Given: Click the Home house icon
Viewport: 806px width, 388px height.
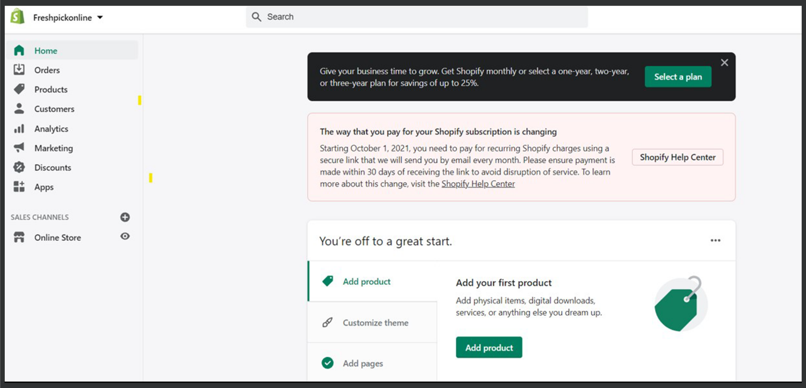Looking at the screenshot, I should [x=19, y=50].
